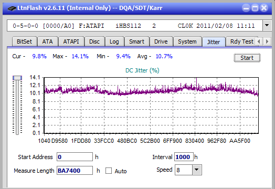This screenshot has width=275, height=189.
Task: Click the Start Address input field
Action: coord(75,156)
